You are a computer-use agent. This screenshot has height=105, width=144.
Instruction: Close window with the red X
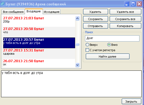tap(139, 4)
